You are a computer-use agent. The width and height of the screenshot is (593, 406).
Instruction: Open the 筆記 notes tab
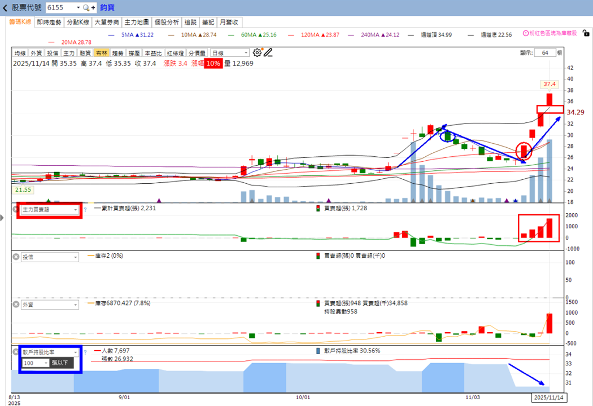208,23
